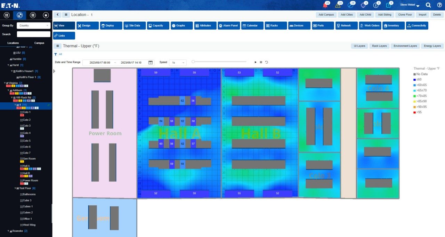The height and width of the screenshot is (237, 445).
Task: Open the Steve Webel user menu
Action: tap(410, 5)
